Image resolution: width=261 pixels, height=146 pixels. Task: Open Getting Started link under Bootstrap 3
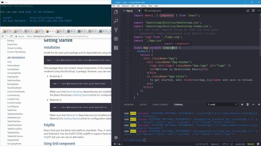click(81, 95)
